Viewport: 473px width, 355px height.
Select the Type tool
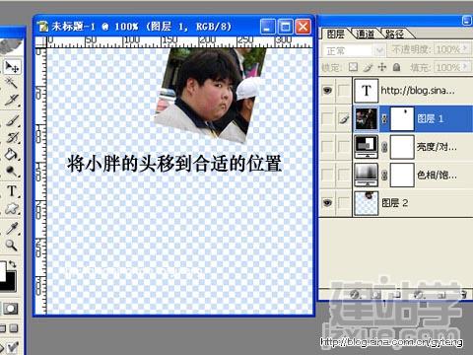(12, 190)
